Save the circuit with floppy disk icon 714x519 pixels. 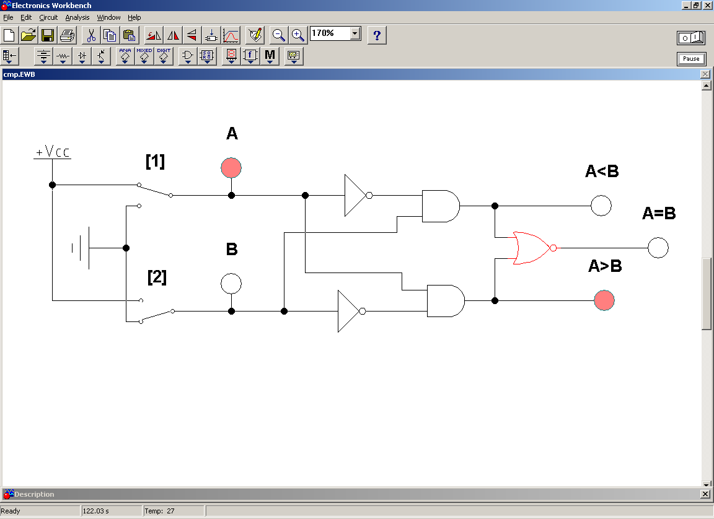pos(47,35)
